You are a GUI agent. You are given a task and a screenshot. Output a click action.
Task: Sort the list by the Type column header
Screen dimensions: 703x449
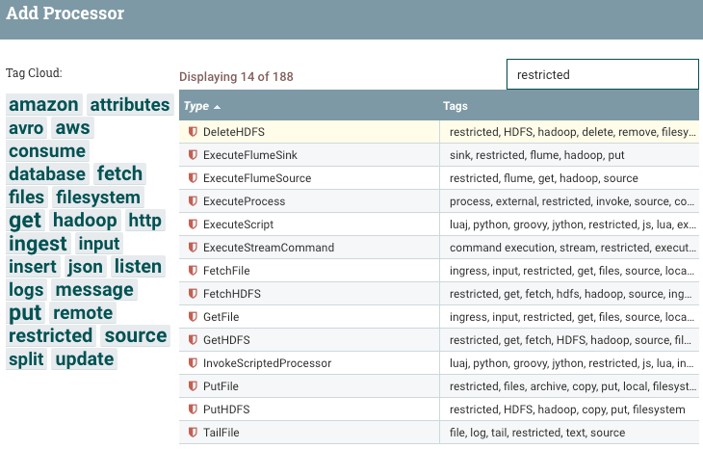(x=196, y=106)
